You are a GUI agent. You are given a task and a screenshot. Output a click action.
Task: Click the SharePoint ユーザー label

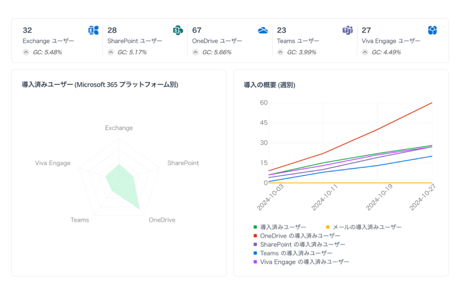[135, 41]
